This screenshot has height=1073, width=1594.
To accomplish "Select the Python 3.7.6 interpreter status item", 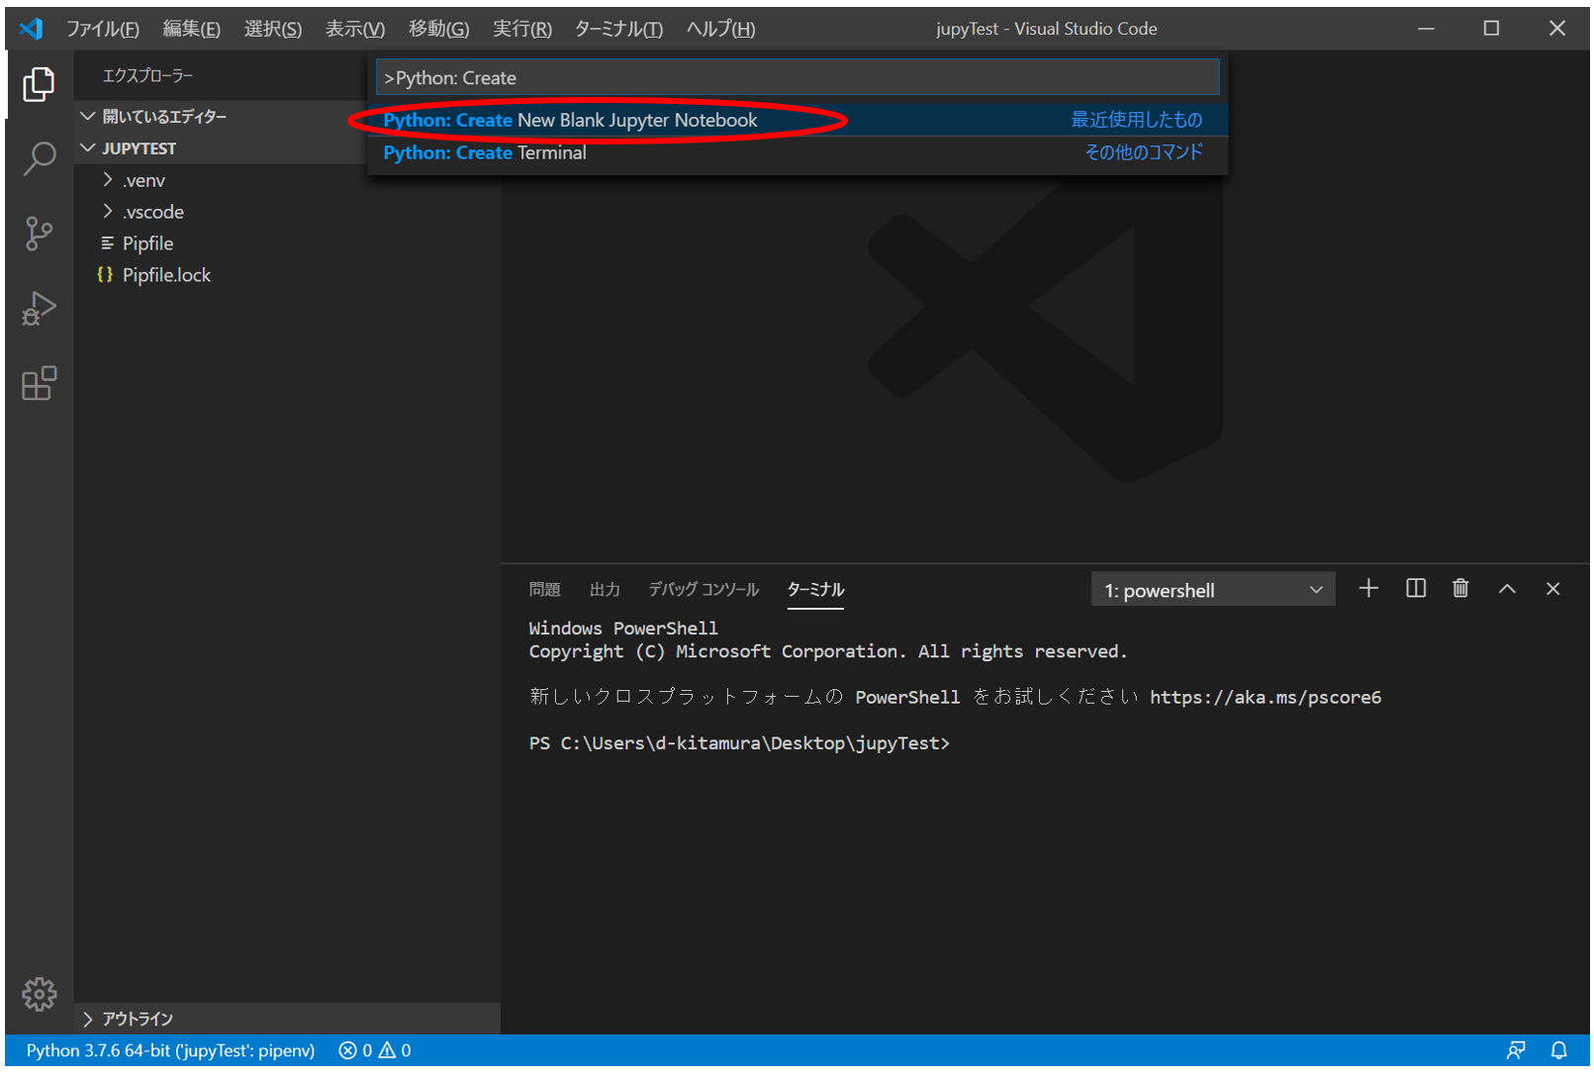I will coord(170,1050).
